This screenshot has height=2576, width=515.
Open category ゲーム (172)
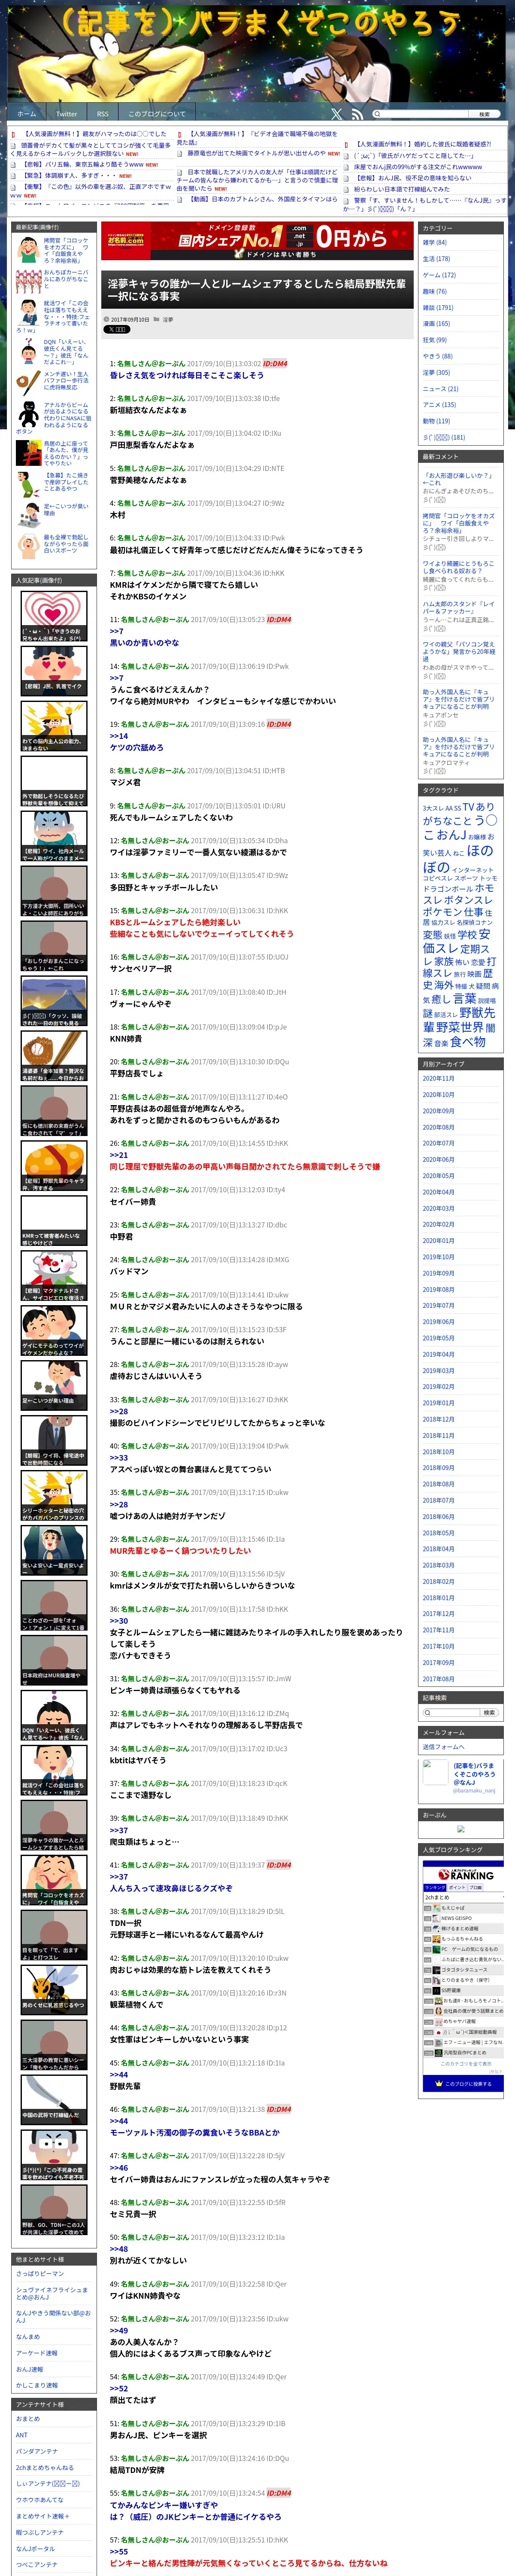click(438, 275)
